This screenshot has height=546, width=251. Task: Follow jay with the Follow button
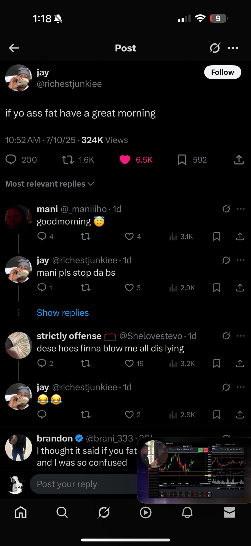223,72
